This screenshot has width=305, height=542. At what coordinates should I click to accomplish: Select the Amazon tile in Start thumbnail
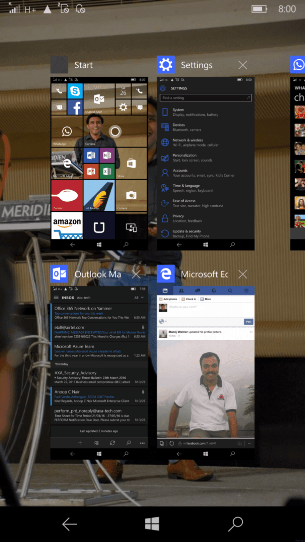(x=67, y=225)
